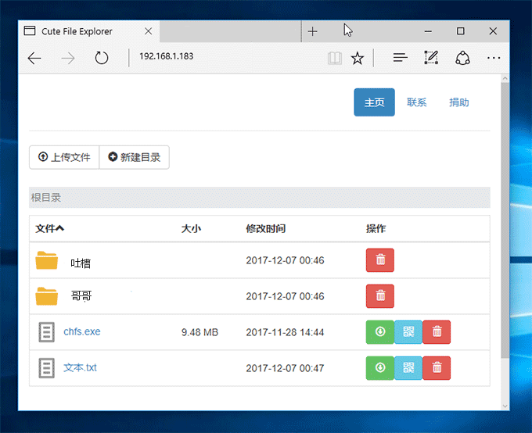Delete chfs.exe with red trash button
This screenshot has height=433, width=532.
pyautogui.click(x=437, y=332)
